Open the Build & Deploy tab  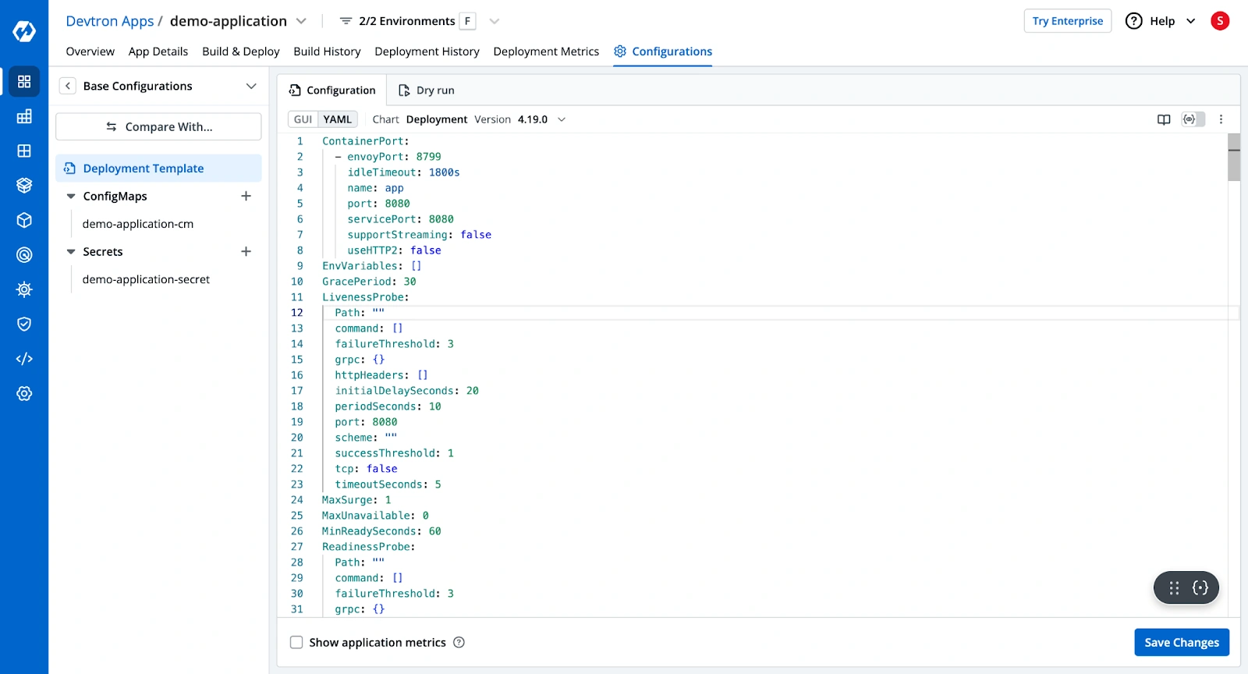(241, 51)
